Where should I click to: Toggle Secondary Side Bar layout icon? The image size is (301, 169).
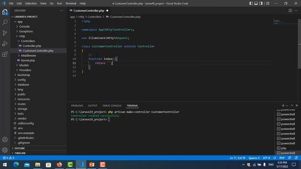pyautogui.click(x=261, y=3)
